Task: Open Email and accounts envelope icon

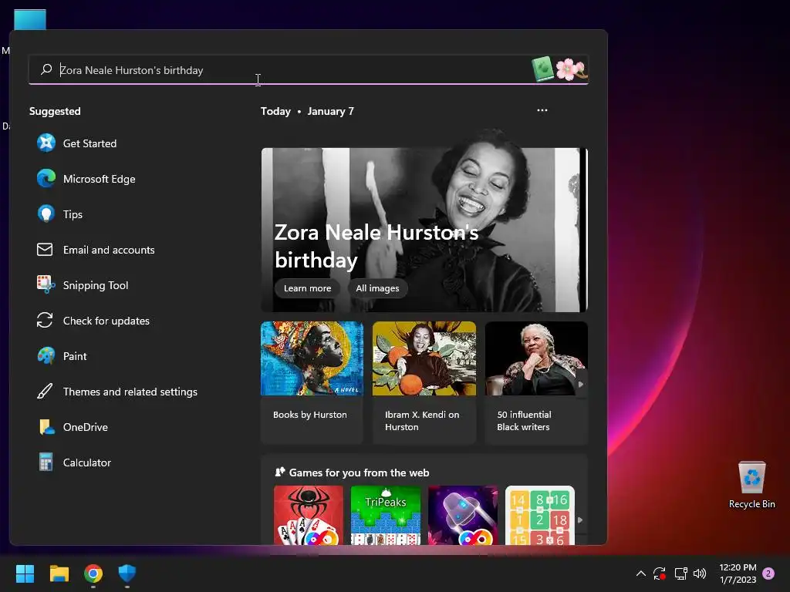Action: click(45, 249)
